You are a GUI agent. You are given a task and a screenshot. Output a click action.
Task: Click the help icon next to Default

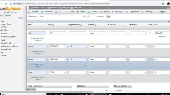click(x=96, y=25)
